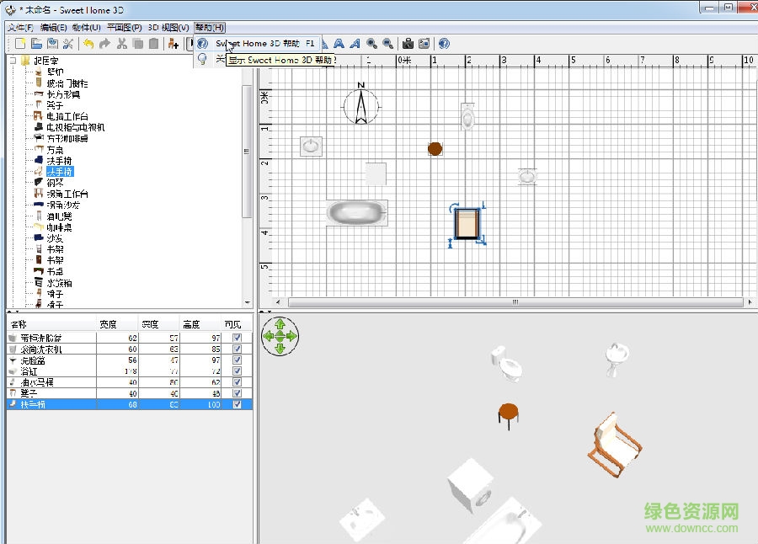The height and width of the screenshot is (544, 758).
Task: Uncheck visibility for the 浴缸 row
Action: tap(237, 371)
